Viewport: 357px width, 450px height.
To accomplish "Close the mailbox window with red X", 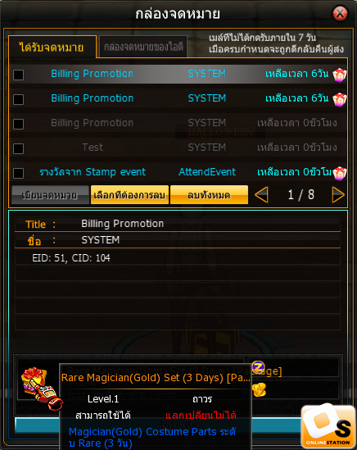I will [x=340, y=13].
